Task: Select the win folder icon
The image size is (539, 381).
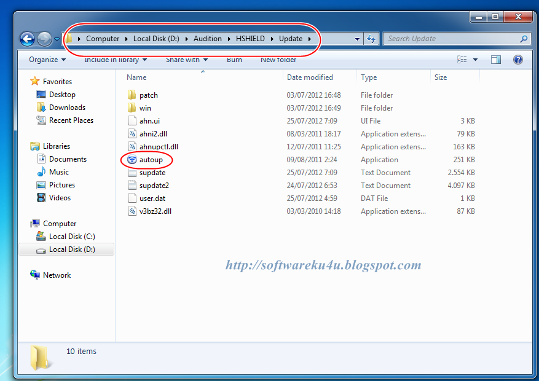Action: click(x=132, y=108)
